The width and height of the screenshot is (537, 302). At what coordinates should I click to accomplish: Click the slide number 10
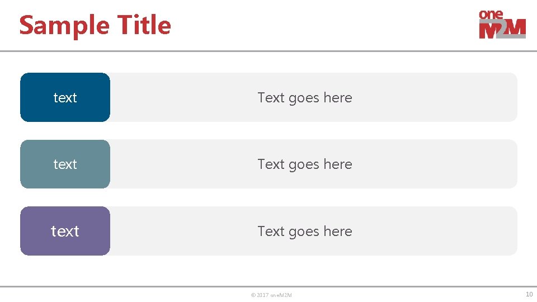[x=529, y=294]
